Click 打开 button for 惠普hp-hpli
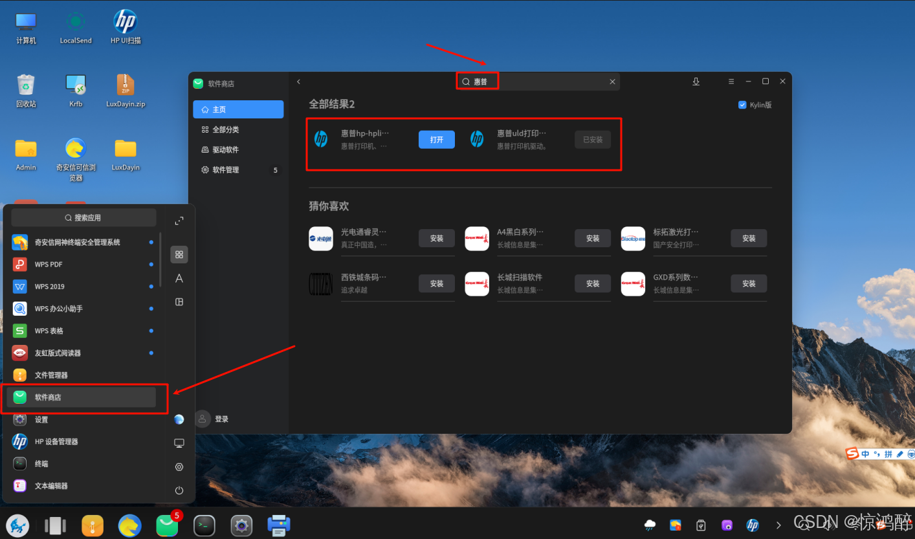Image resolution: width=915 pixels, height=539 pixels. 437,139
